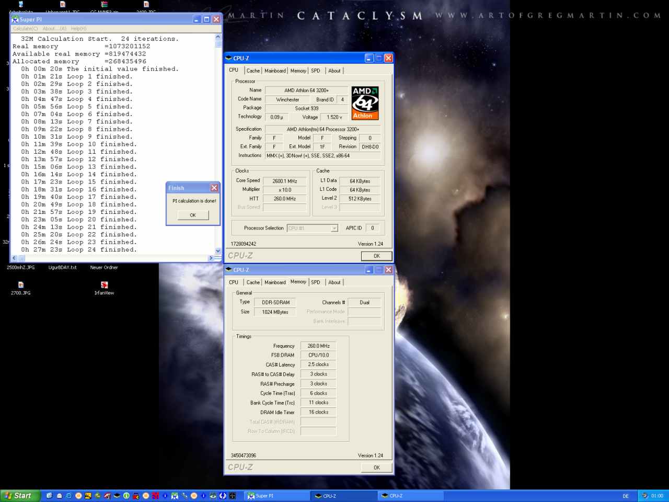Click OK in the lower CPU-Z window

(376, 467)
